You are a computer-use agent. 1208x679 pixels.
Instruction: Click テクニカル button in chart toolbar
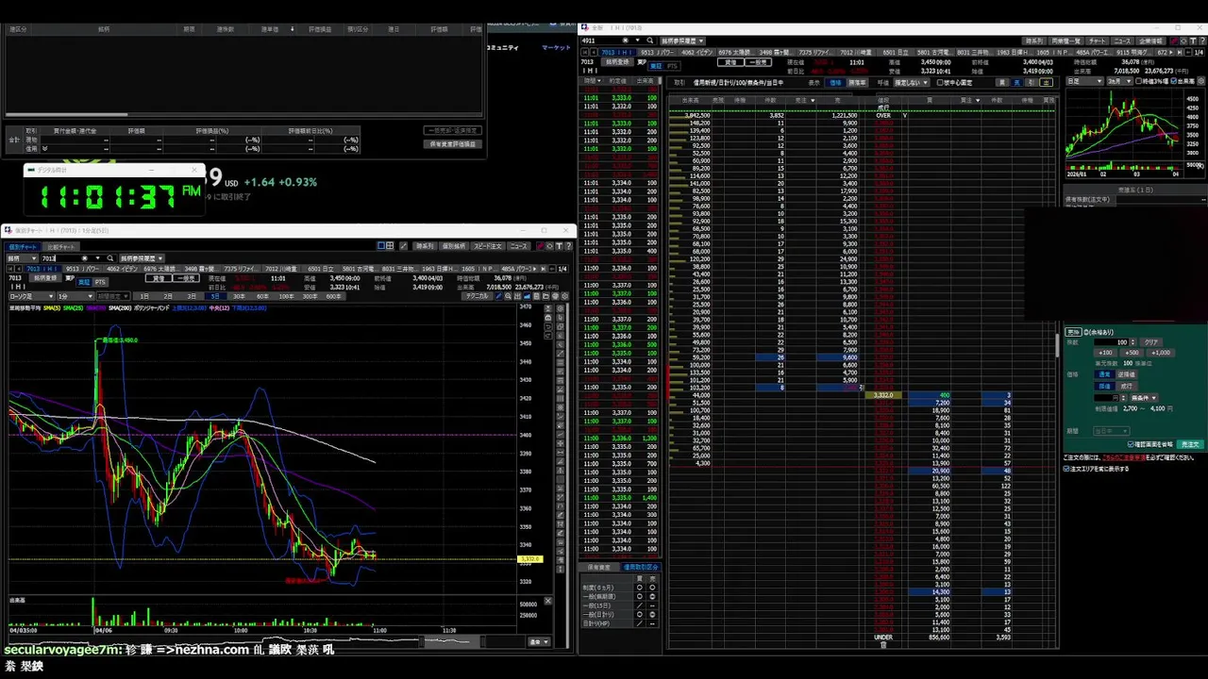(x=479, y=296)
